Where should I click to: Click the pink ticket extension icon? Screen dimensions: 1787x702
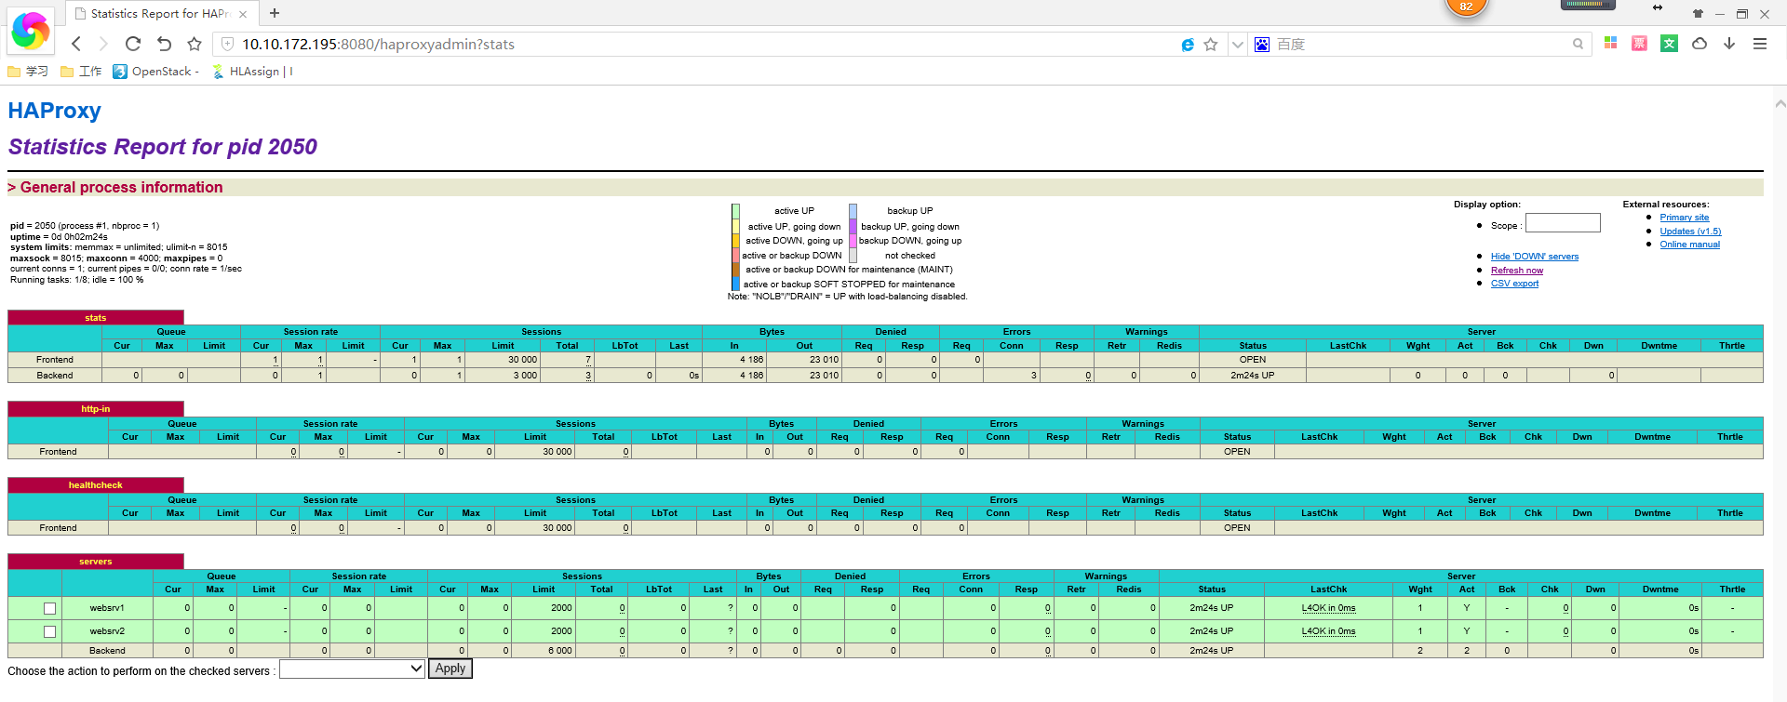point(1640,44)
